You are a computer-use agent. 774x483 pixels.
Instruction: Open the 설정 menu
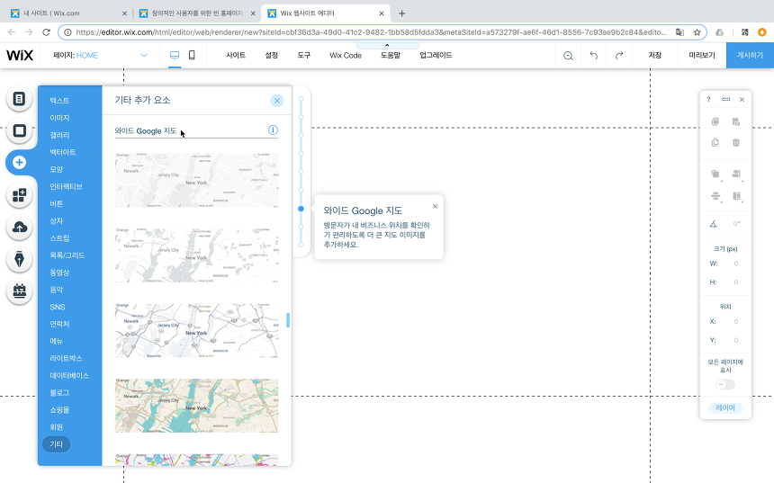coord(272,55)
